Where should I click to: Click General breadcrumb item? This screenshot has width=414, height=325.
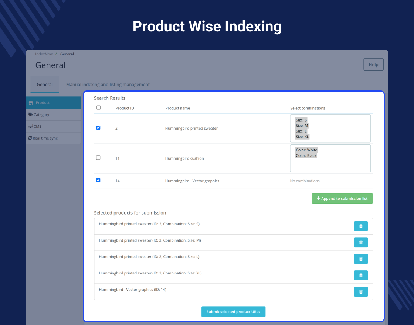67,54
